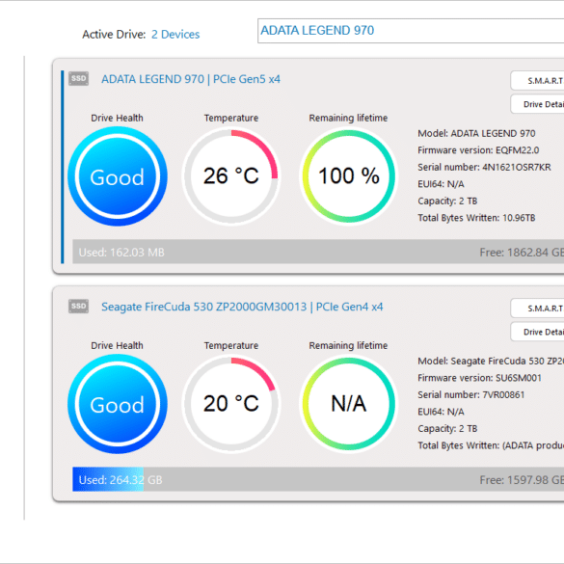Open Drive Details for ADATA LEGEND 970
This screenshot has height=564, width=564.
[x=537, y=104]
